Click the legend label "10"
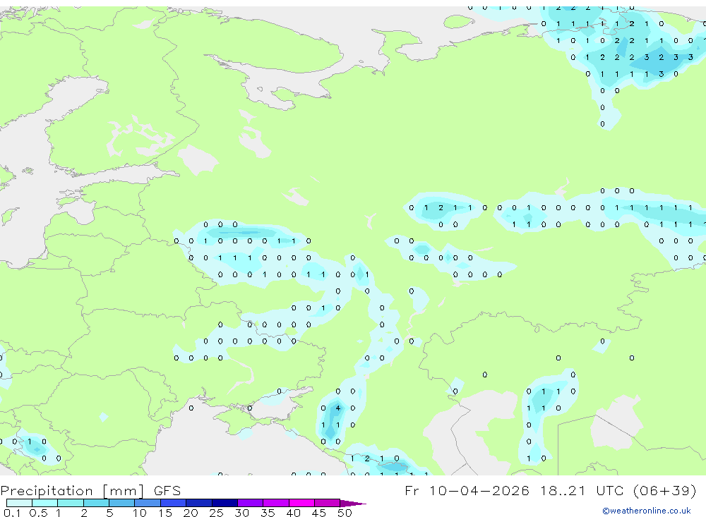Viewport: 706px width, 517px height. tap(140, 513)
